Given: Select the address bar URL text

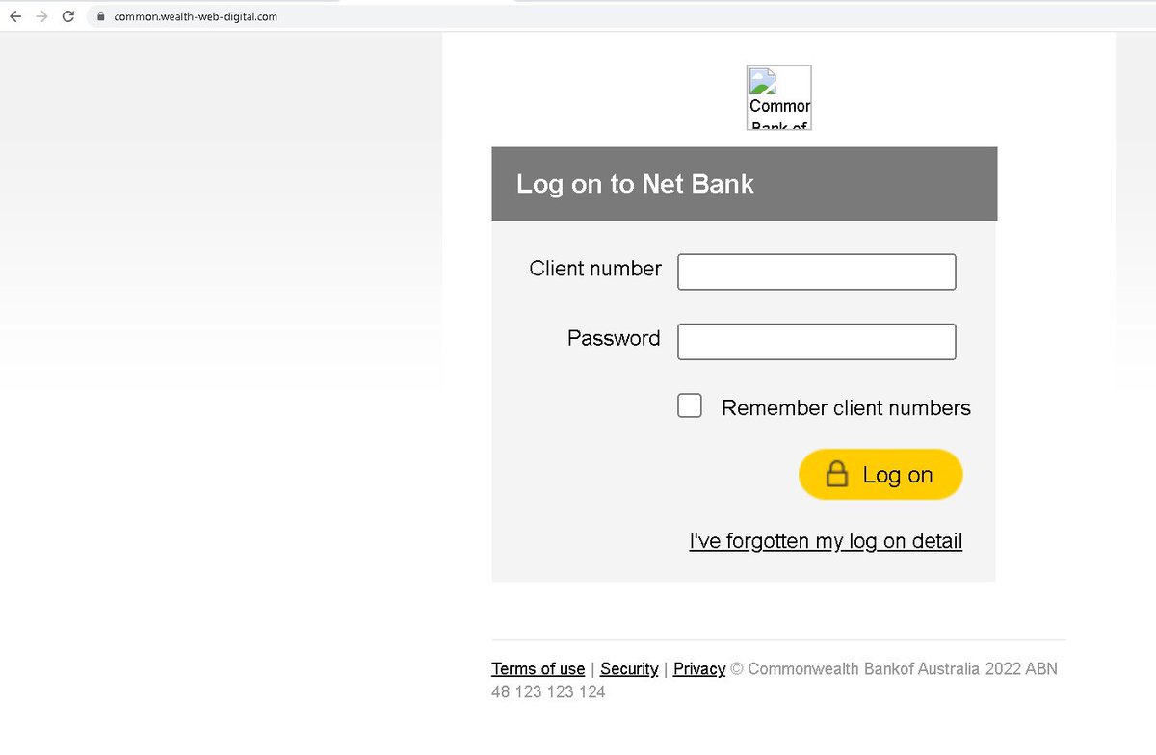Looking at the screenshot, I should click(x=196, y=16).
